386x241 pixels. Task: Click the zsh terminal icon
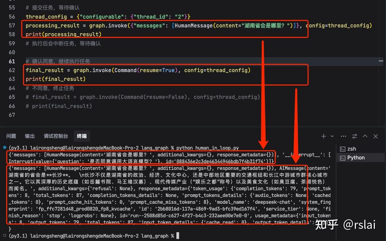[342, 149]
